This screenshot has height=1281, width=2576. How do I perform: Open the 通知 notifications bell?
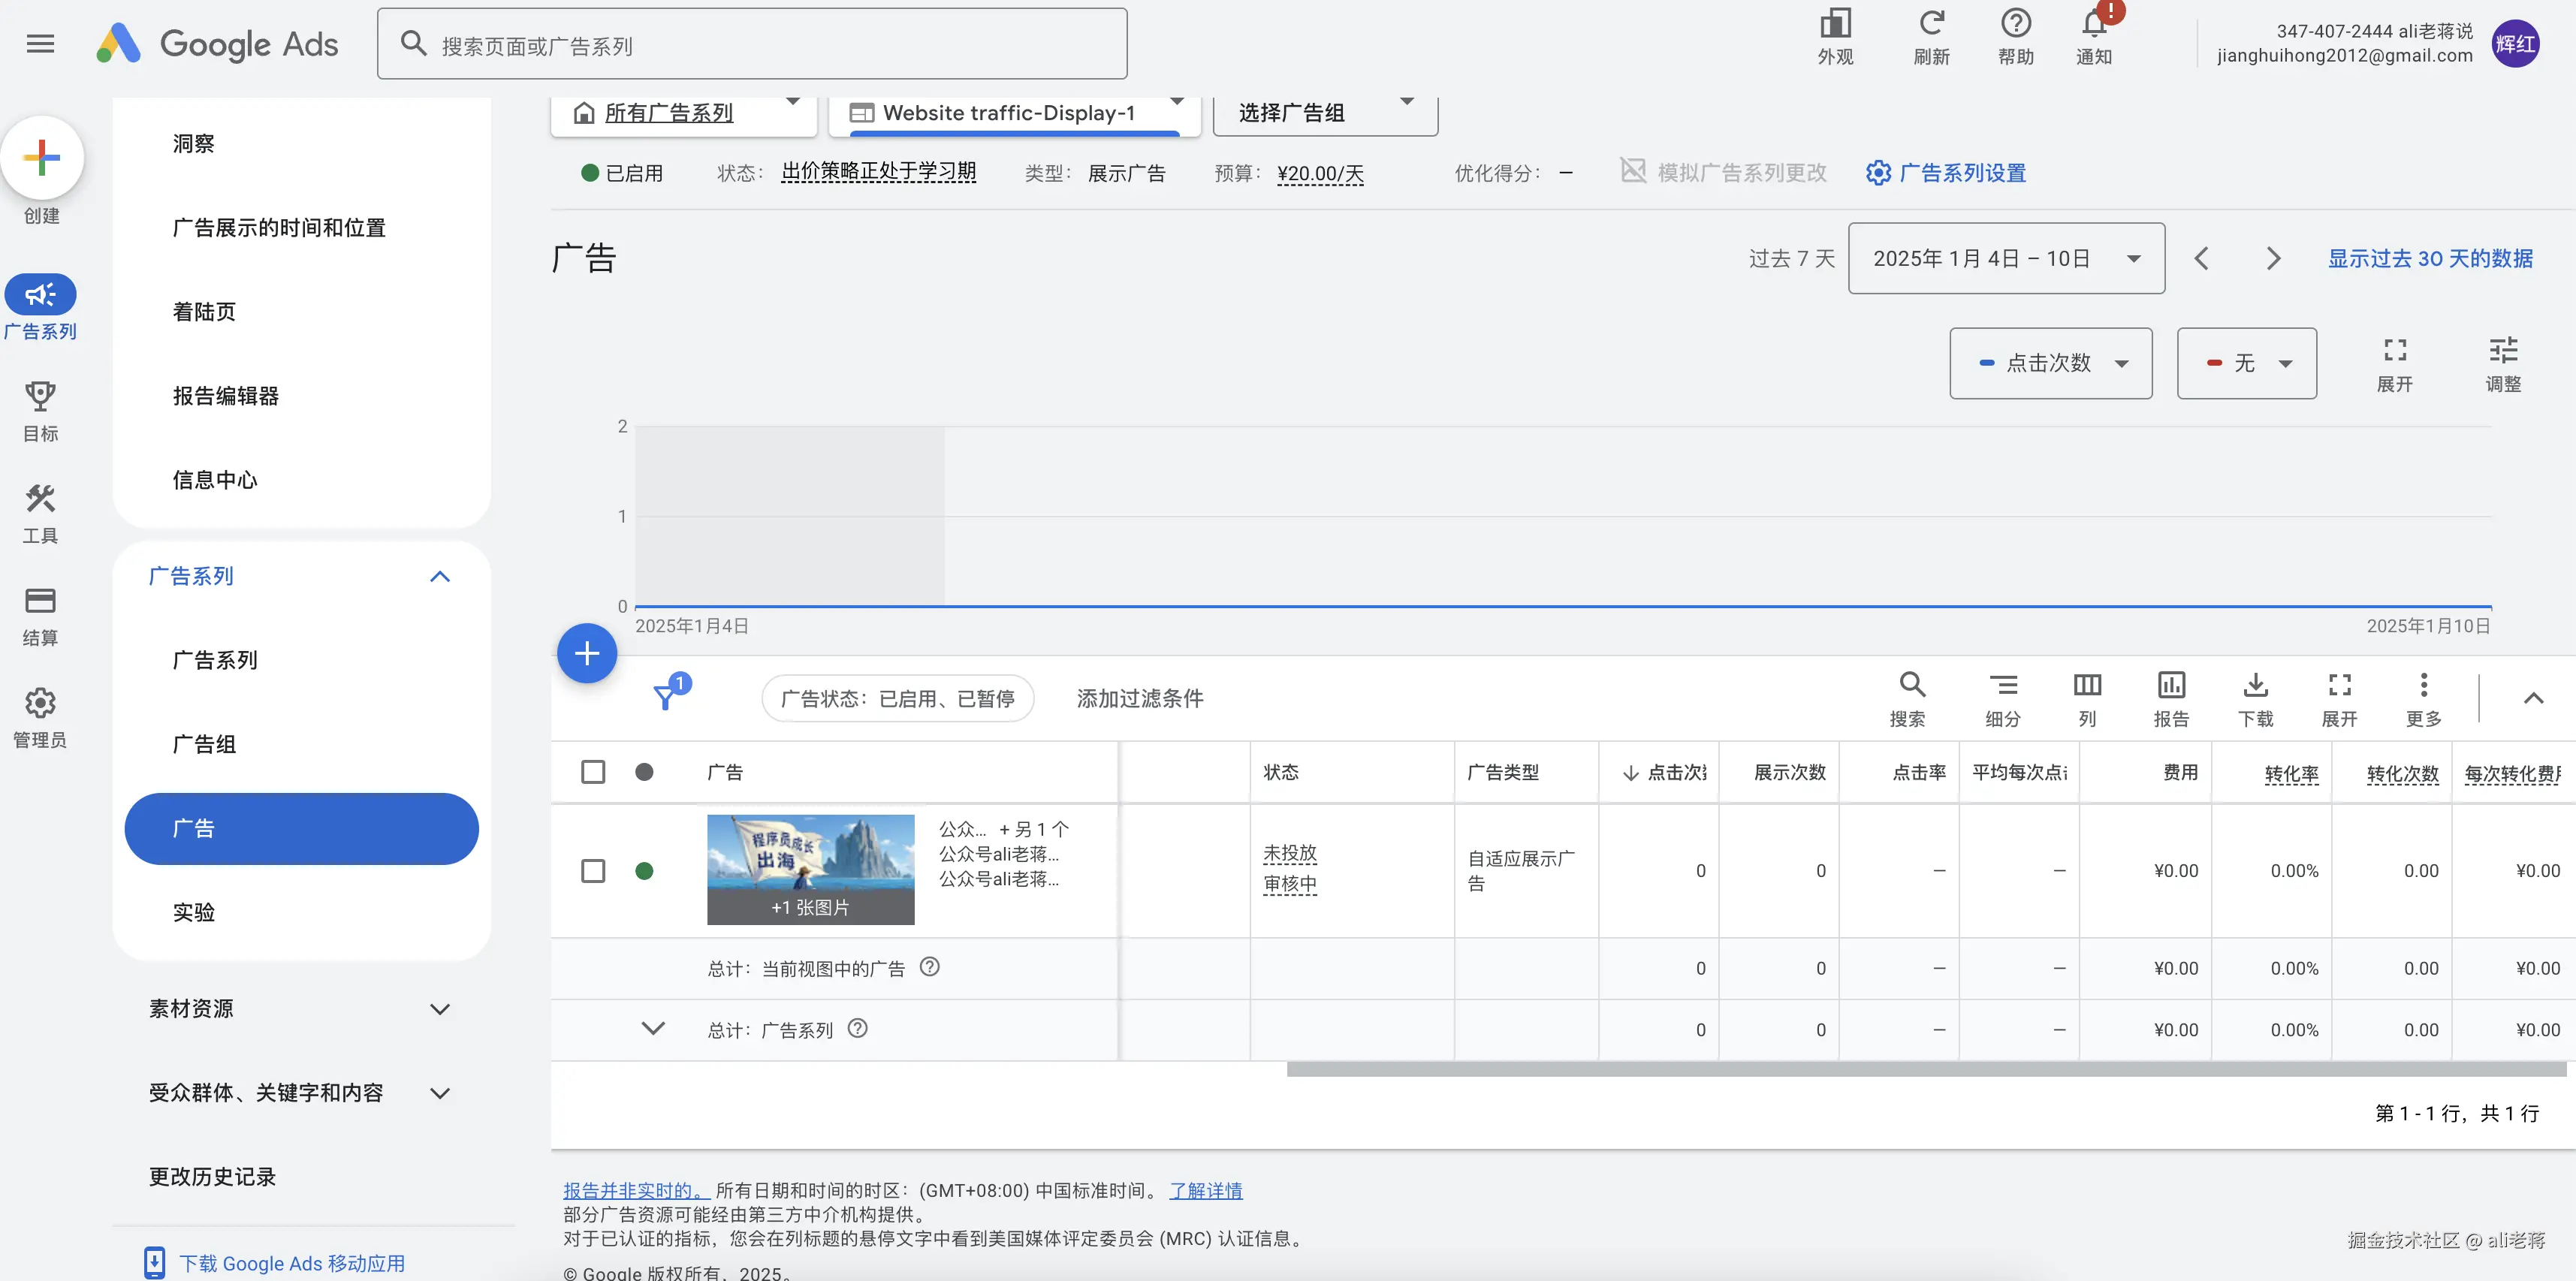pyautogui.click(x=2094, y=25)
